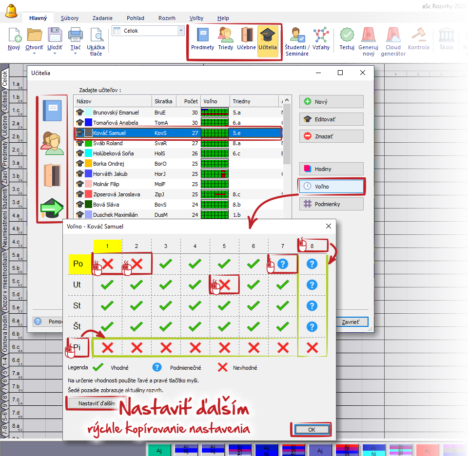The width and height of the screenshot is (468, 456).
Task: Click the blue color swatch for Tomaňová Anabela
Action: 88,123
